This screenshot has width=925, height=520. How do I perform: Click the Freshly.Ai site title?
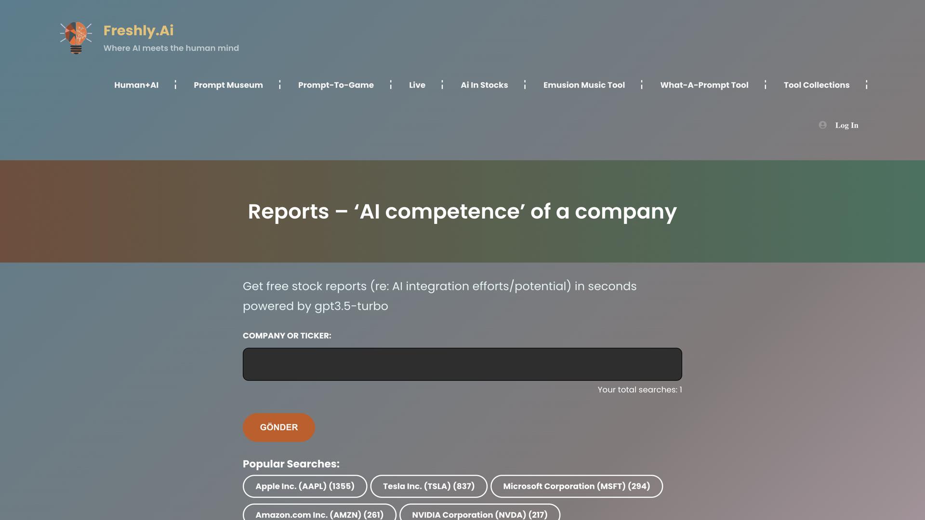tap(139, 30)
